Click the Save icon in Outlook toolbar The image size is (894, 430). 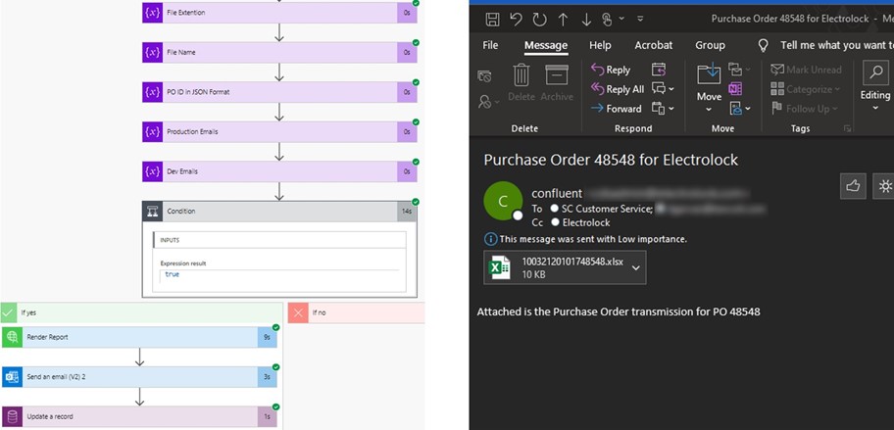pos(492,20)
